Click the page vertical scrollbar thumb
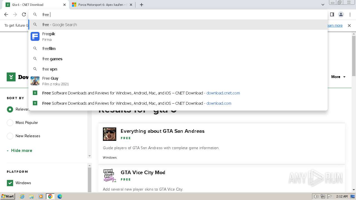Image resolution: width=356 pixels, height=200 pixels. (x=354, y=56)
